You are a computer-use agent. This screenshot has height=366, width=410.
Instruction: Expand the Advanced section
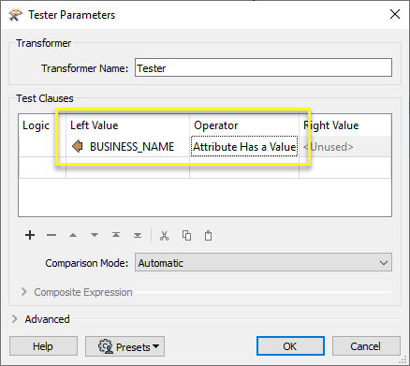14,319
